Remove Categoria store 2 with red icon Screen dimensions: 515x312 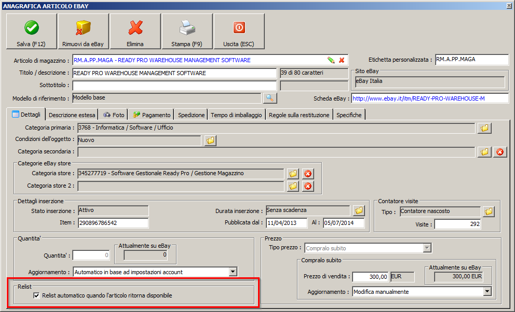click(308, 186)
